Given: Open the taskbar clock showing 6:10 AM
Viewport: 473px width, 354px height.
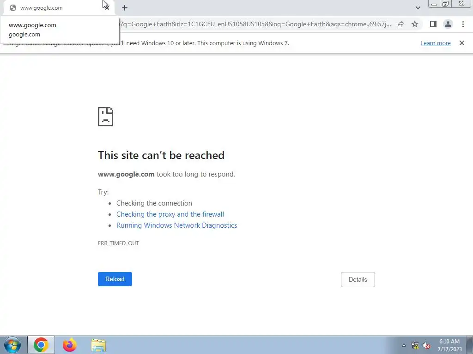Looking at the screenshot, I should (449, 345).
